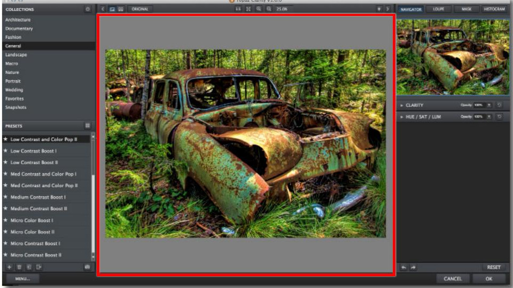
Task: Show the Original image
Action: pyautogui.click(x=140, y=9)
